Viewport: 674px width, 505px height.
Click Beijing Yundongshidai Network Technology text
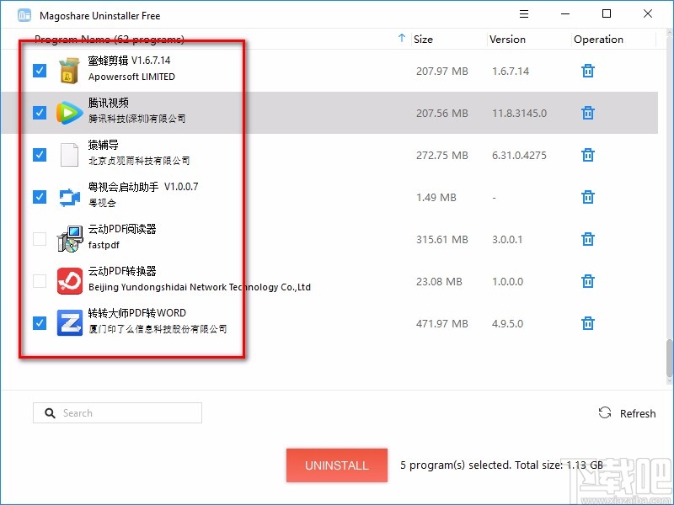click(200, 287)
